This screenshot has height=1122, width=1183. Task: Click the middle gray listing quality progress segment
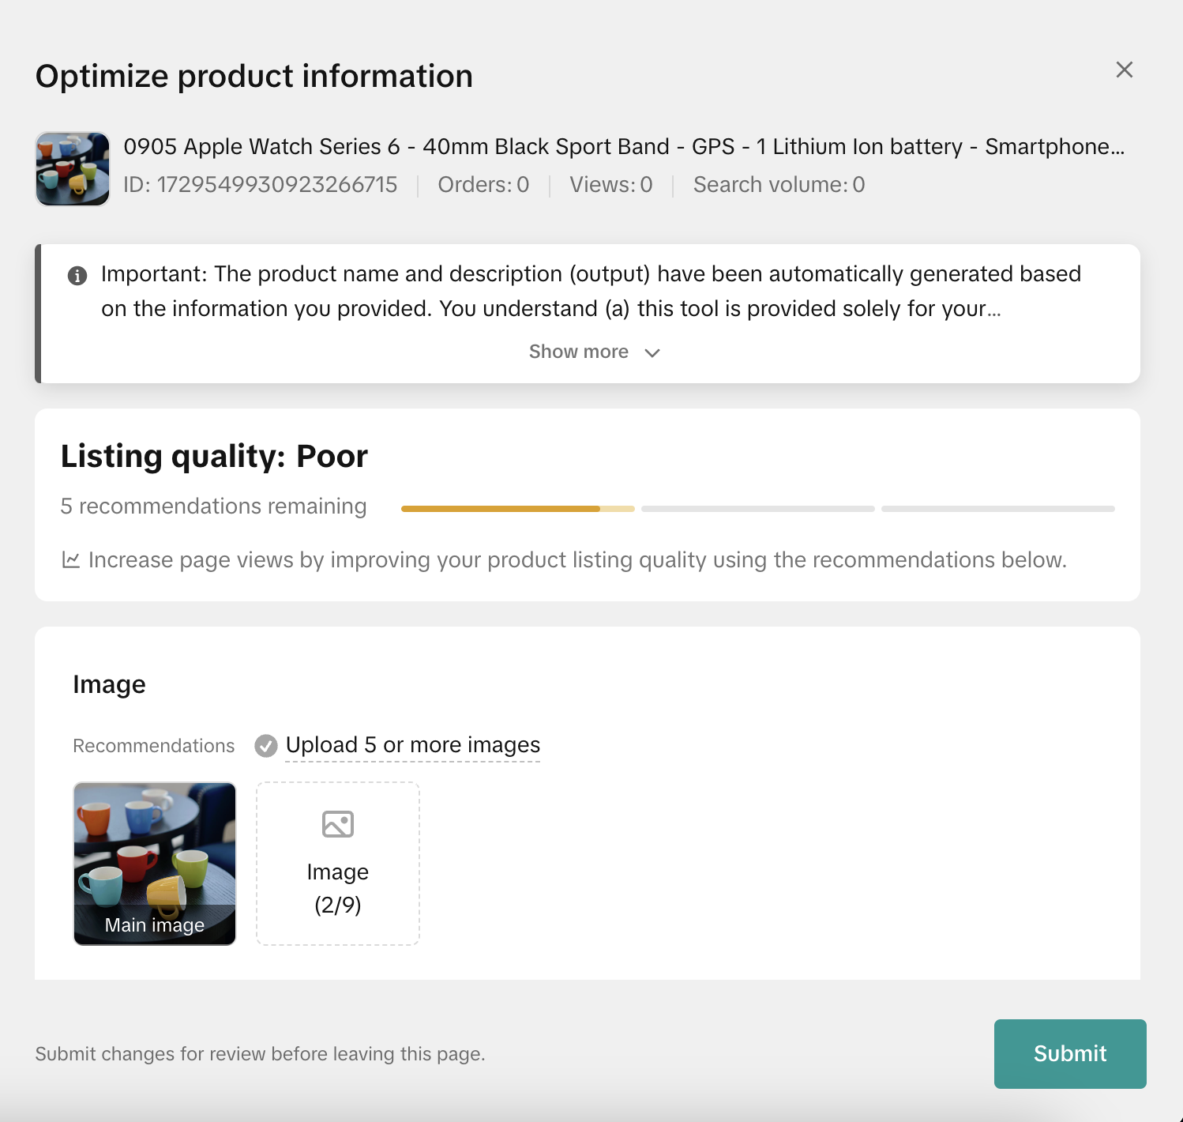click(x=757, y=509)
